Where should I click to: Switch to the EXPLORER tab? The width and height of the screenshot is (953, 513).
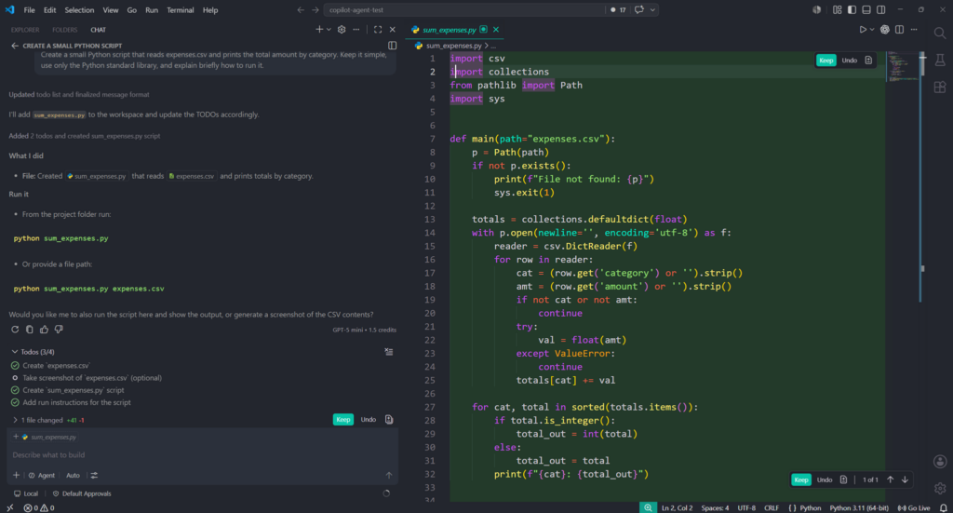click(x=25, y=30)
